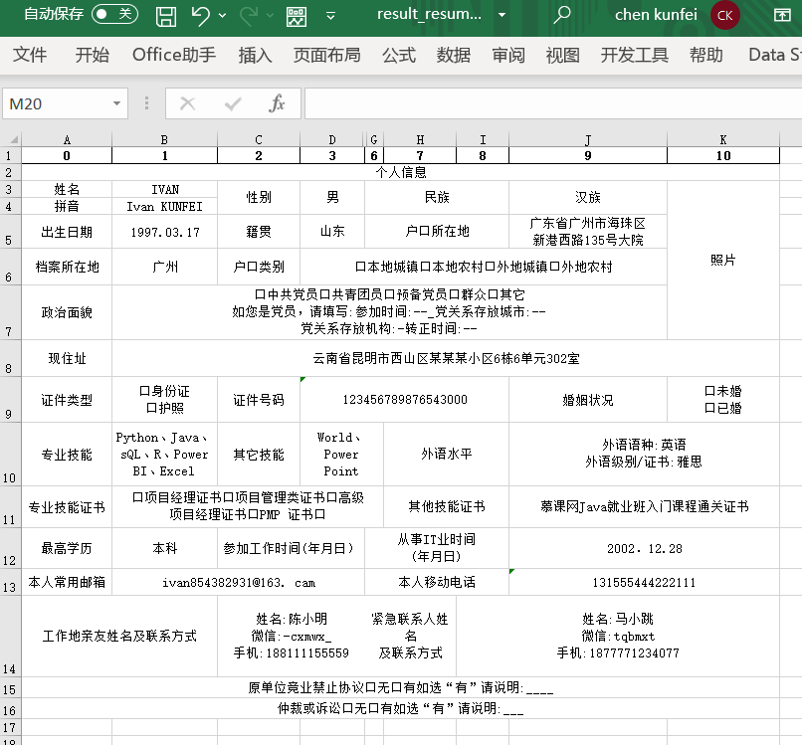Click the Insert Function fx icon
The height and width of the screenshot is (745, 802).
(x=277, y=103)
